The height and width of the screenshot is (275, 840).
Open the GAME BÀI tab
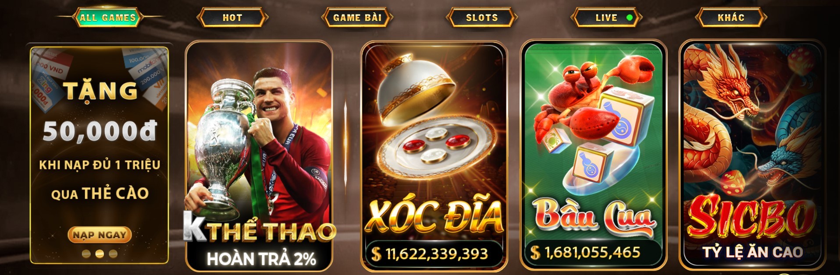coord(357,18)
